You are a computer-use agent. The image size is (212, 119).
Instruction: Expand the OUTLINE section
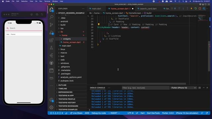(x=72, y=85)
